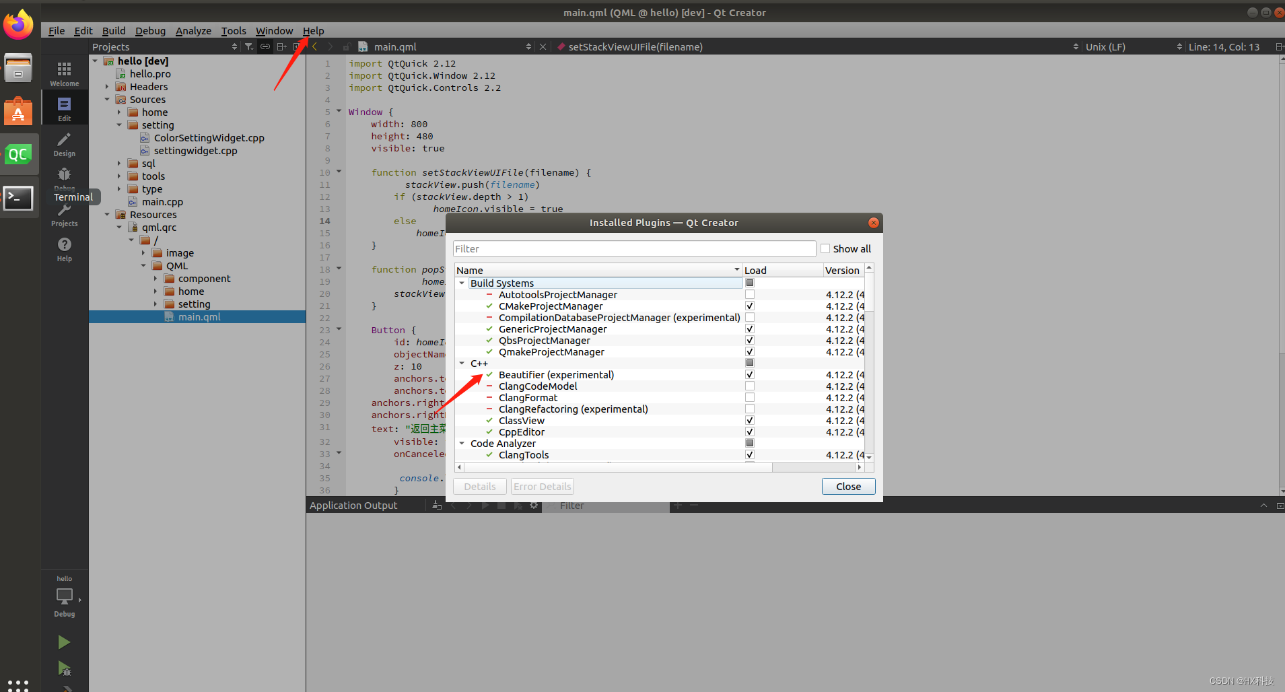
Task: Enable AutotoolsProjectManager load checkbox
Action: (x=750, y=295)
